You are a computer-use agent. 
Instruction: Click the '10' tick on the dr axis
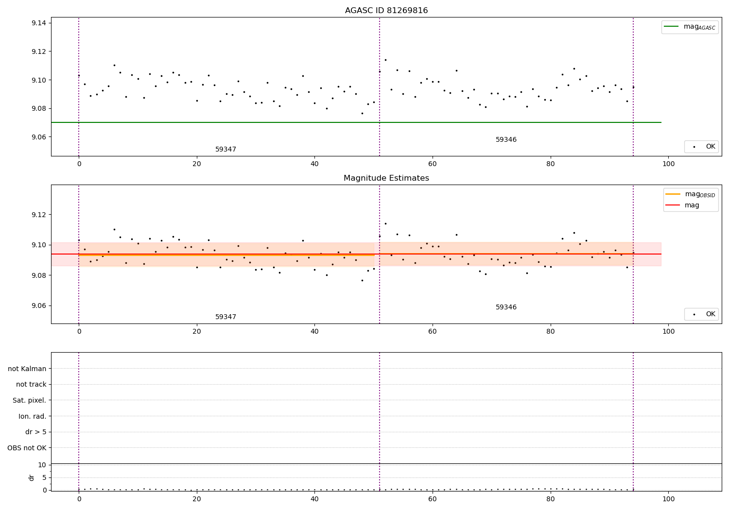(42, 465)
